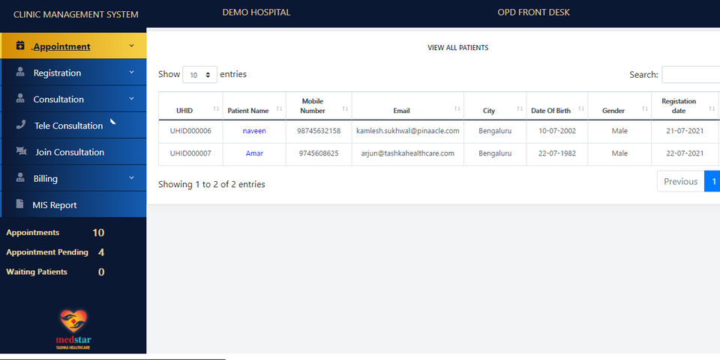Viewport: 720px width, 360px height.
Task: Focus the Search input field
Action: [691, 75]
